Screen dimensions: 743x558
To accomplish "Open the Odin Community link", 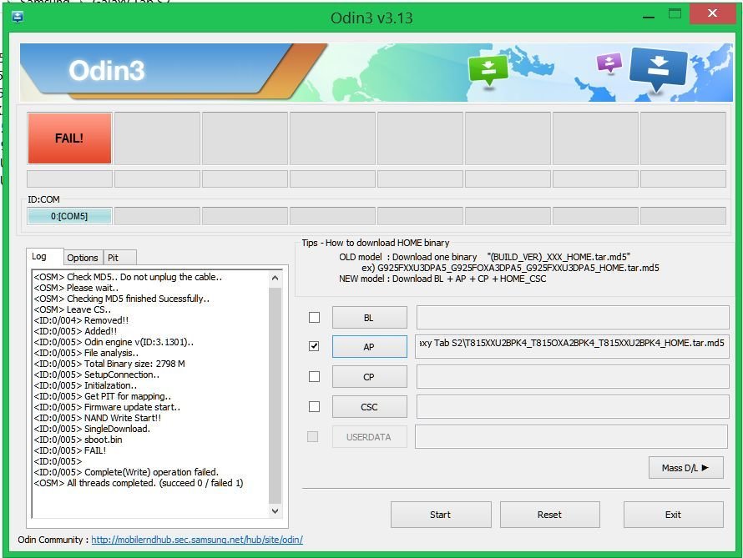I will pyautogui.click(x=197, y=540).
